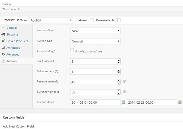Click the help icon next to Buy it now price
This screenshot has height=129, width=183.
coord(124,92)
